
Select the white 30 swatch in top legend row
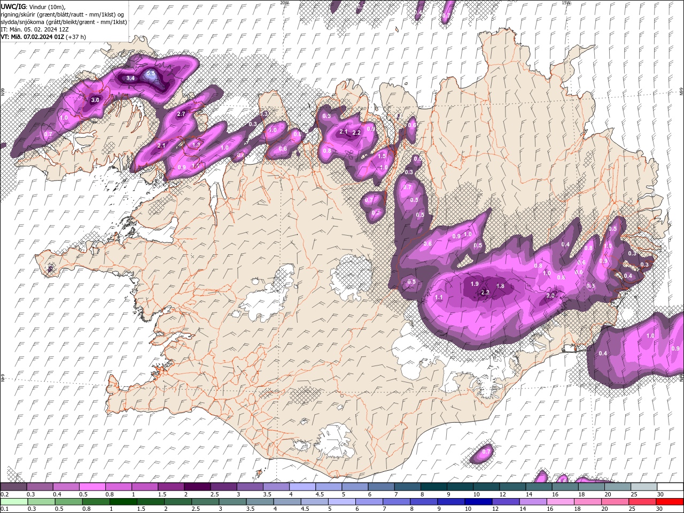[670, 487]
